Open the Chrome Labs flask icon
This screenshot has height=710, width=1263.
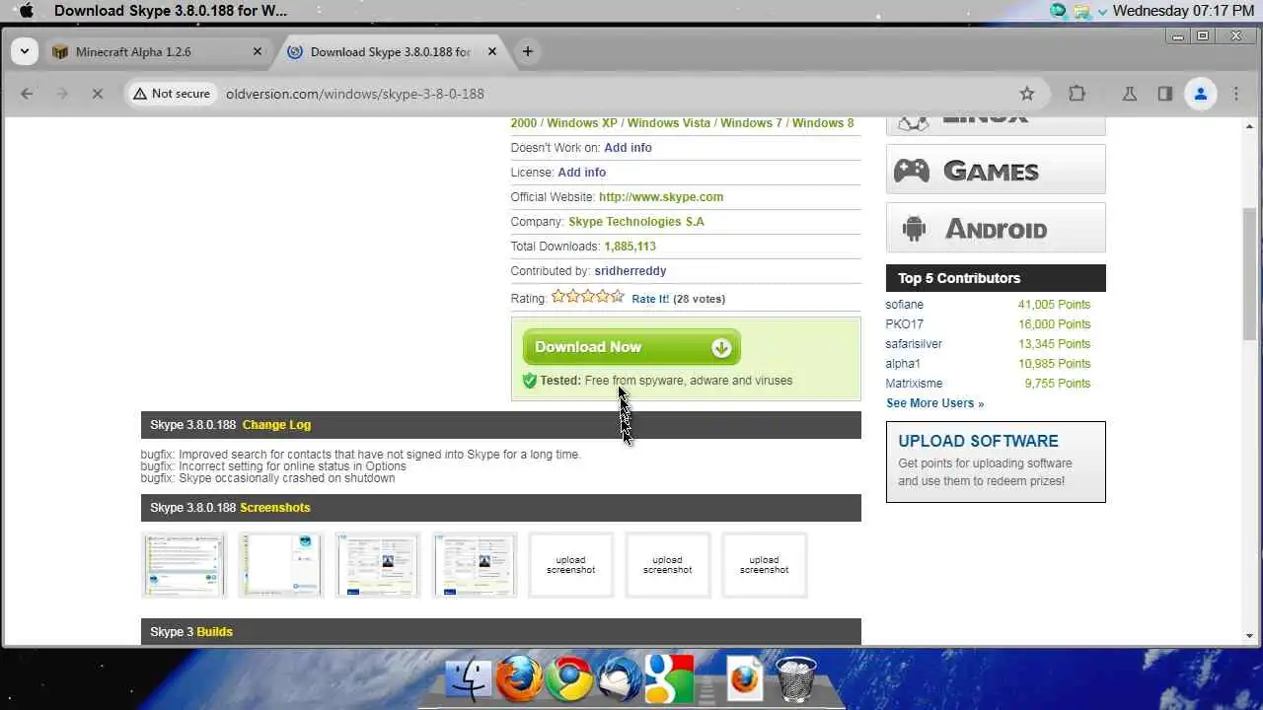click(1130, 94)
